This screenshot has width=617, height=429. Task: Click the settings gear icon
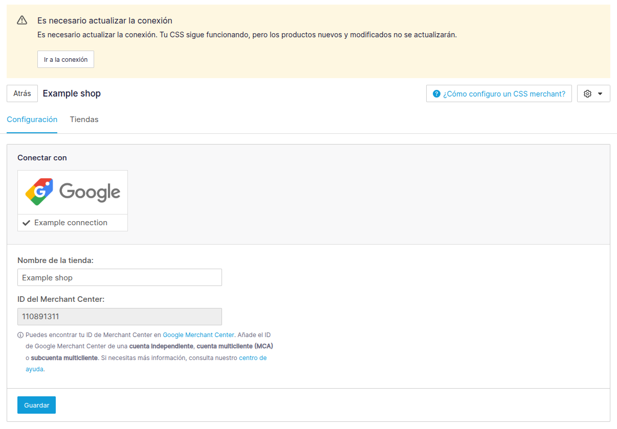(587, 94)
